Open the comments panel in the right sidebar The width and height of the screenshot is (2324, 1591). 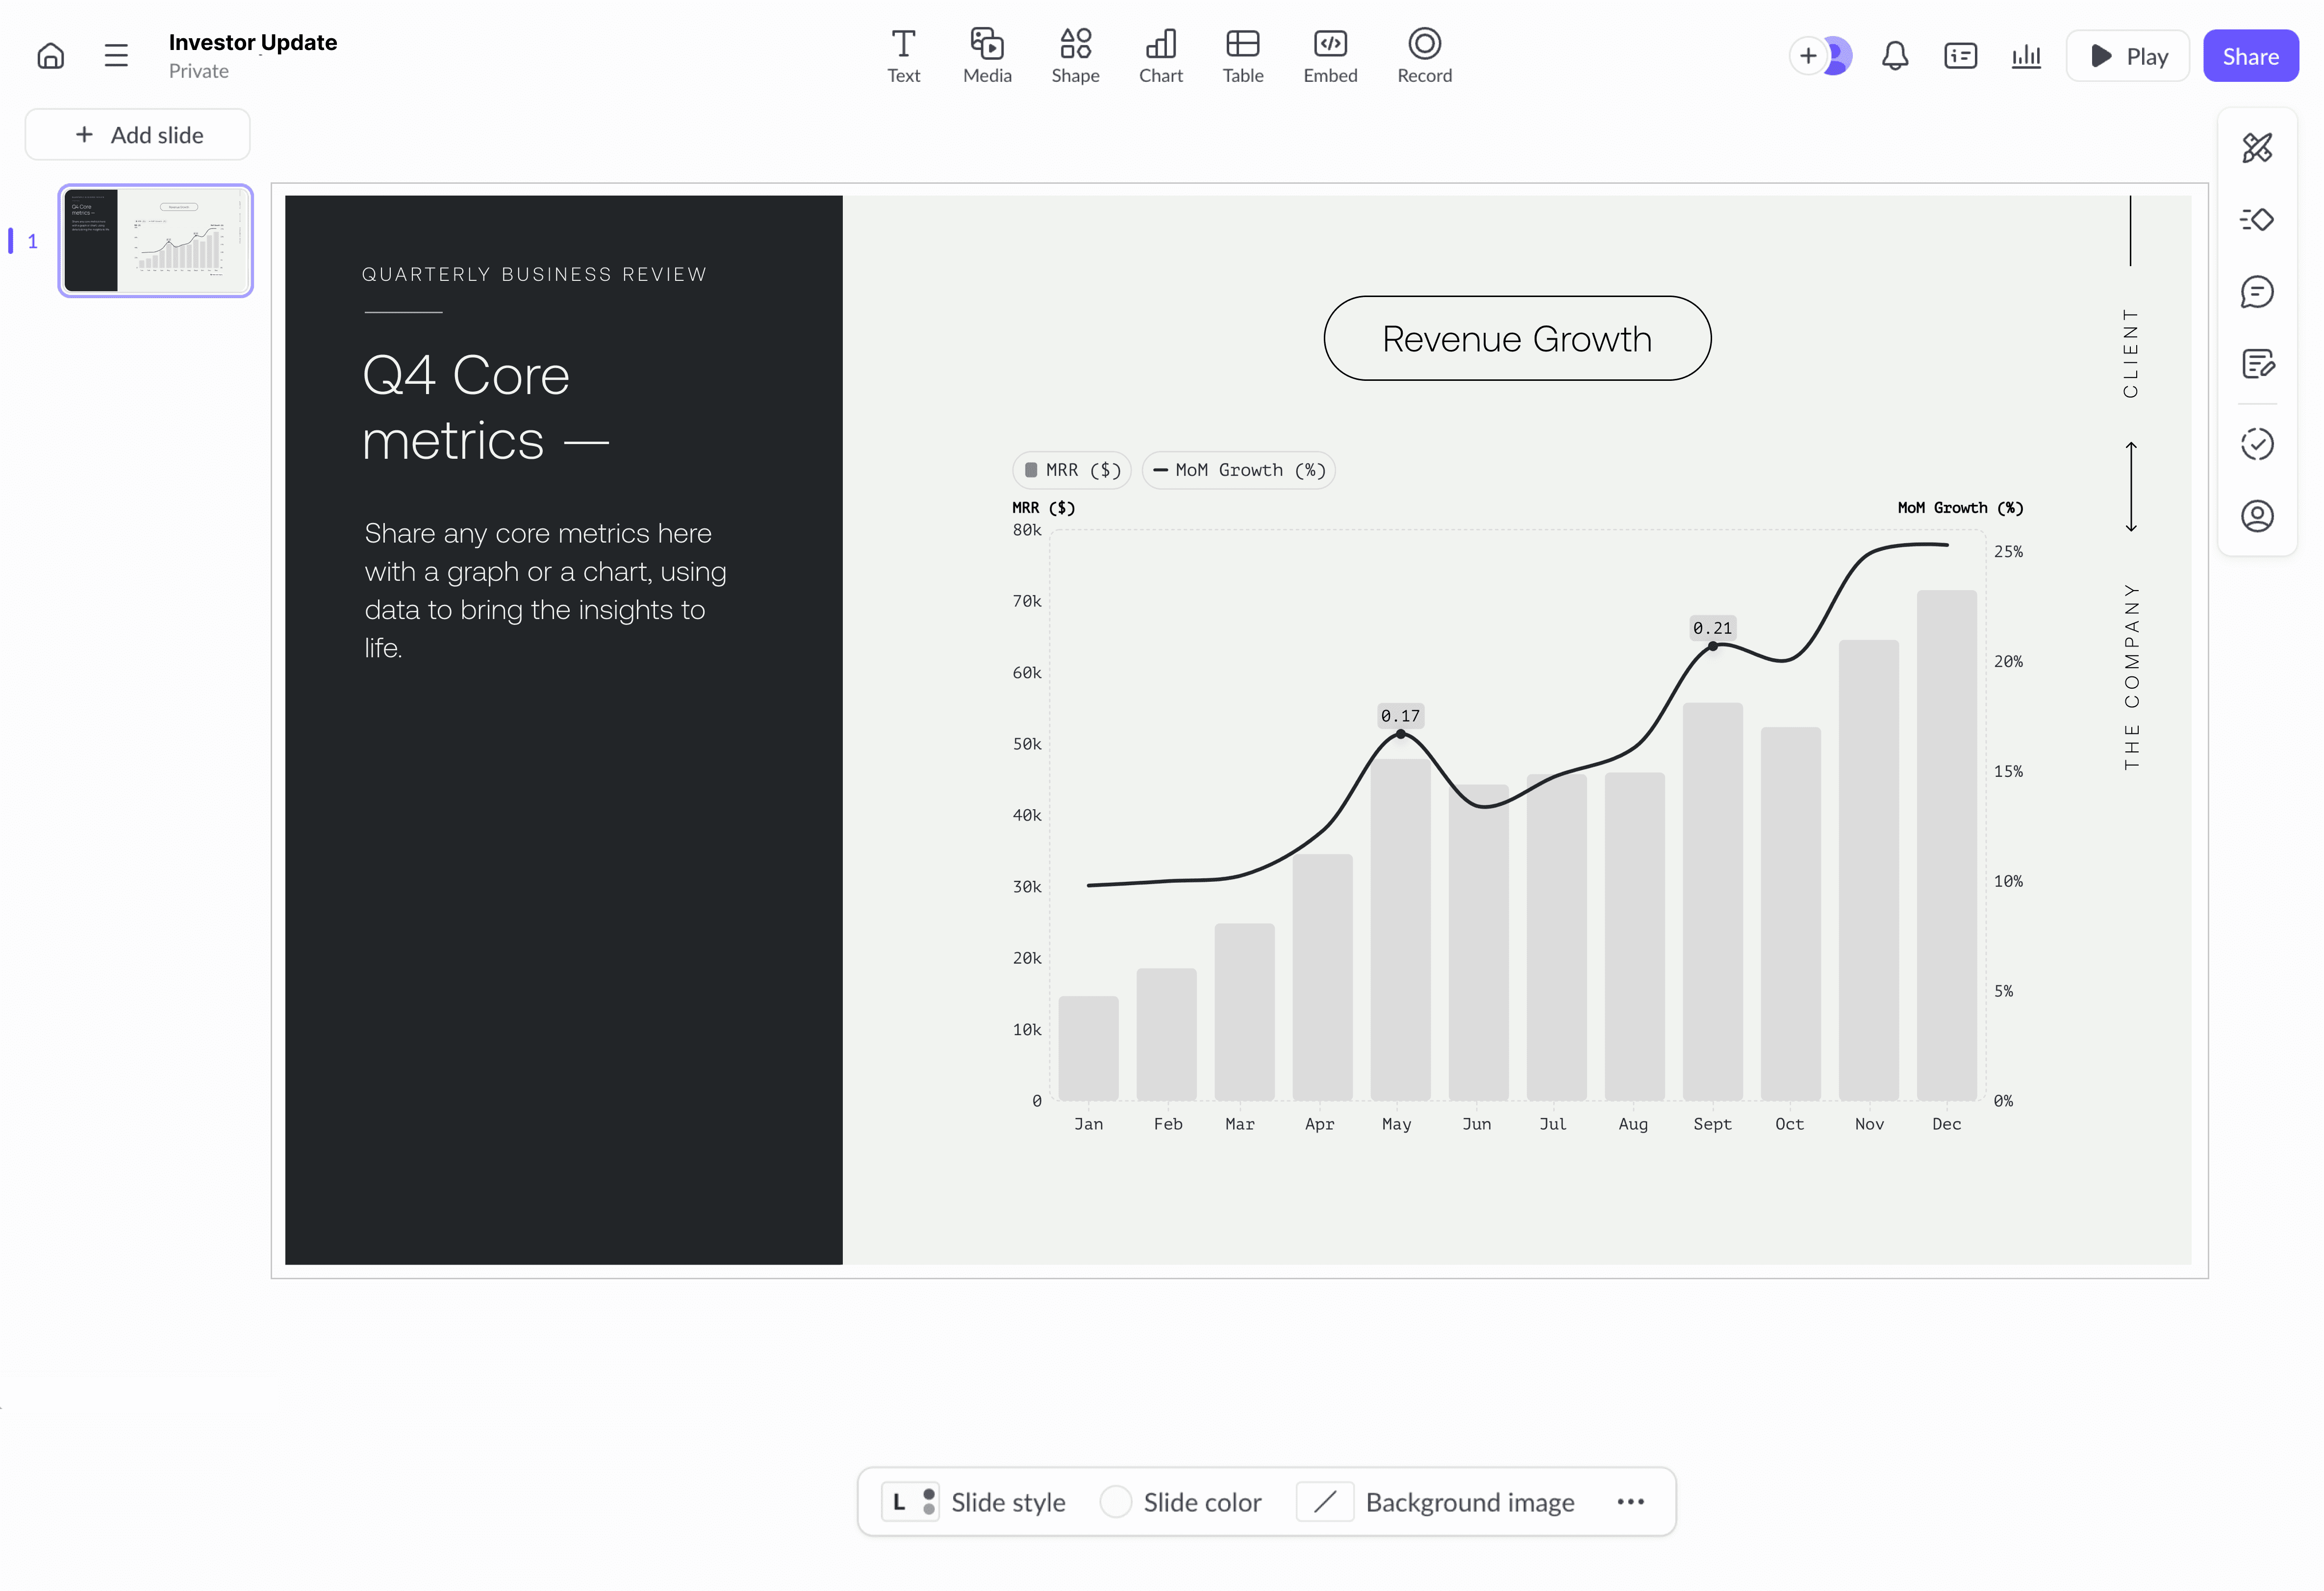click(x=2257, y=291)
